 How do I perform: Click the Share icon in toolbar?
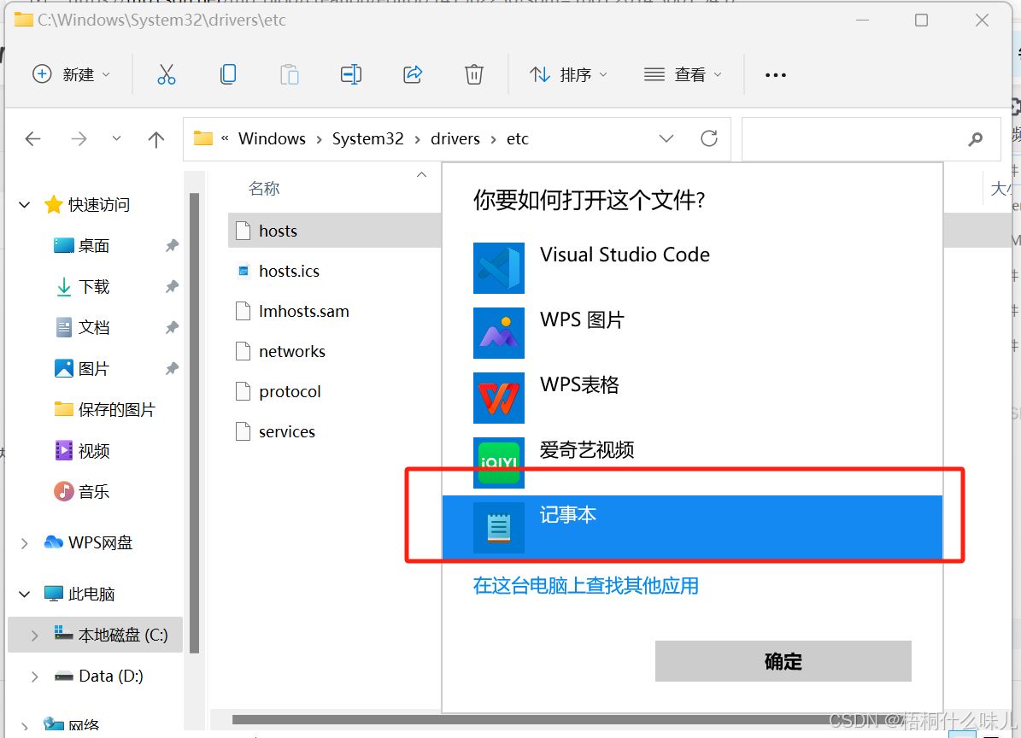[413, 75]
